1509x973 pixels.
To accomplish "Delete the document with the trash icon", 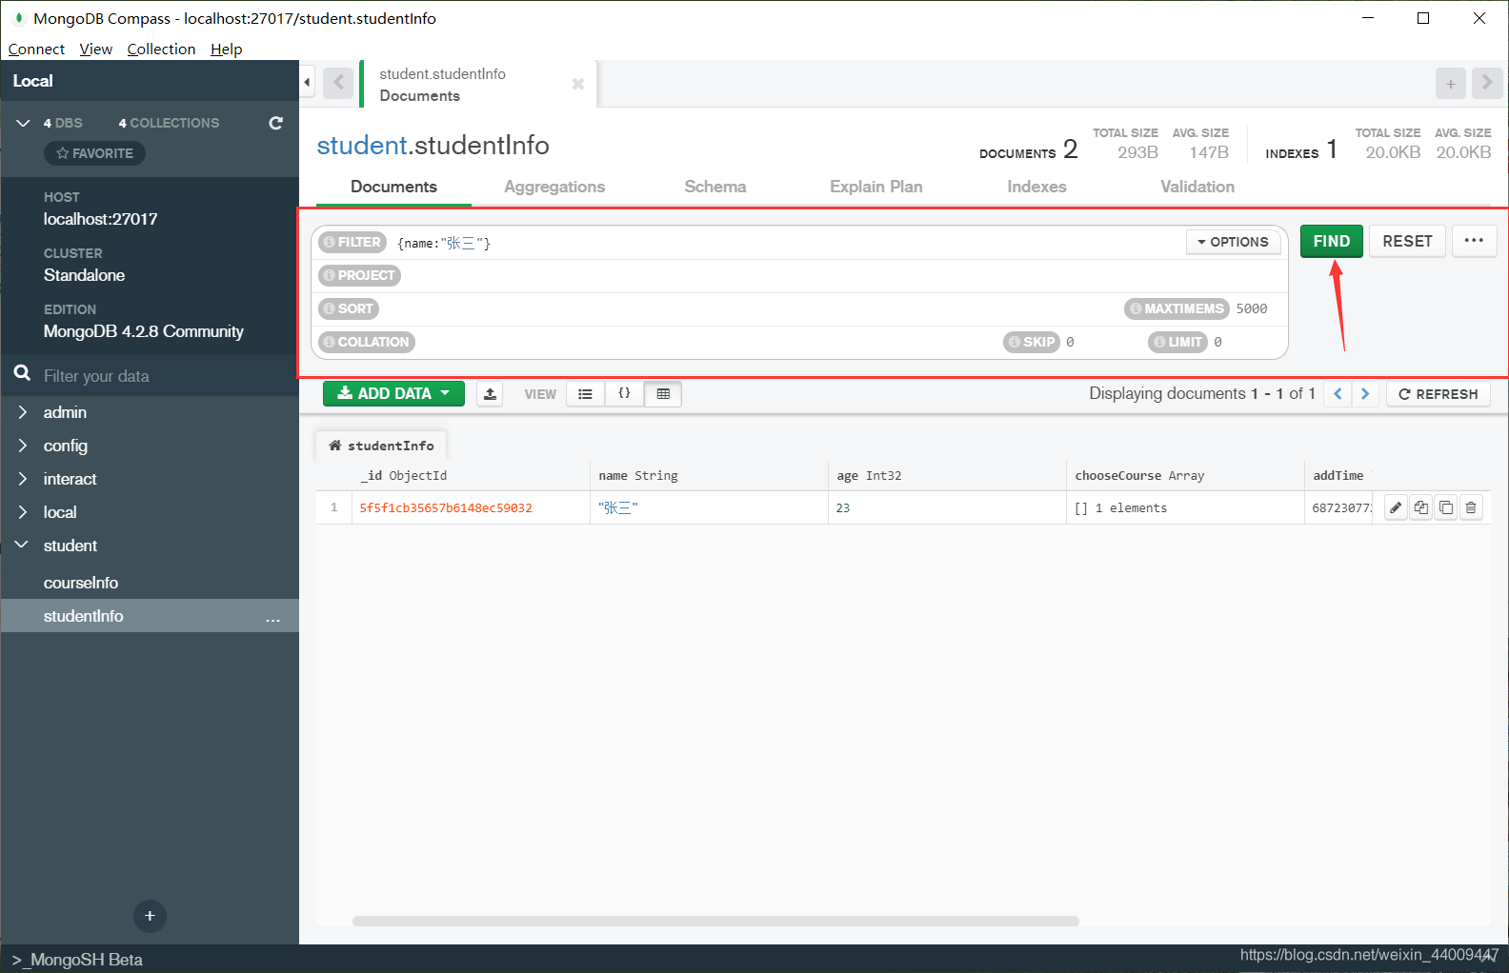I will 1471,507.
